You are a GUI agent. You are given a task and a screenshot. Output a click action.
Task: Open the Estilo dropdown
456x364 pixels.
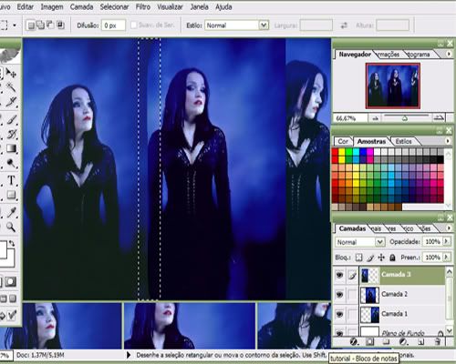(x=264, y=25)
